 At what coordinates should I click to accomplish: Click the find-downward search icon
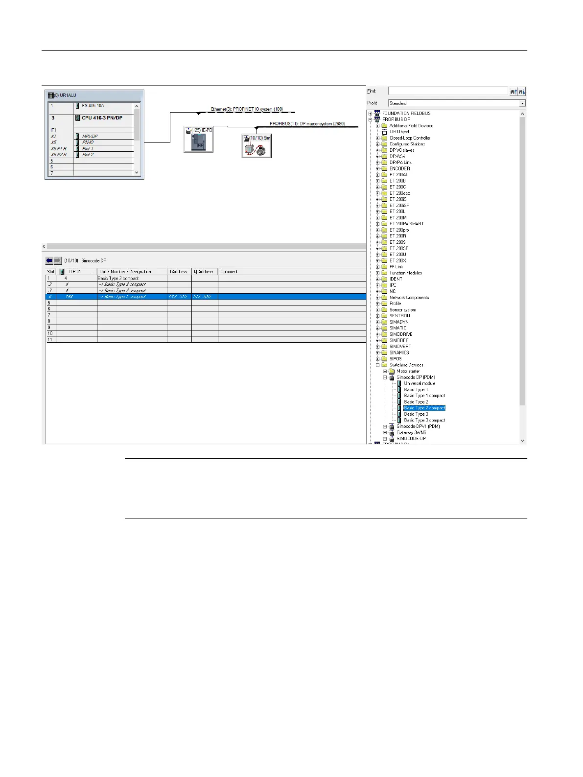pyautogui.click(x=522, y=92)
